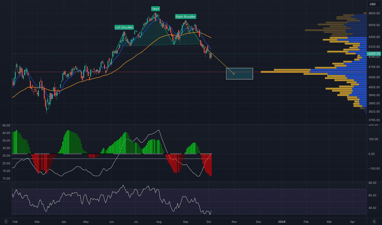
Task: Click the Nov label on time axis
Action: 234,222
